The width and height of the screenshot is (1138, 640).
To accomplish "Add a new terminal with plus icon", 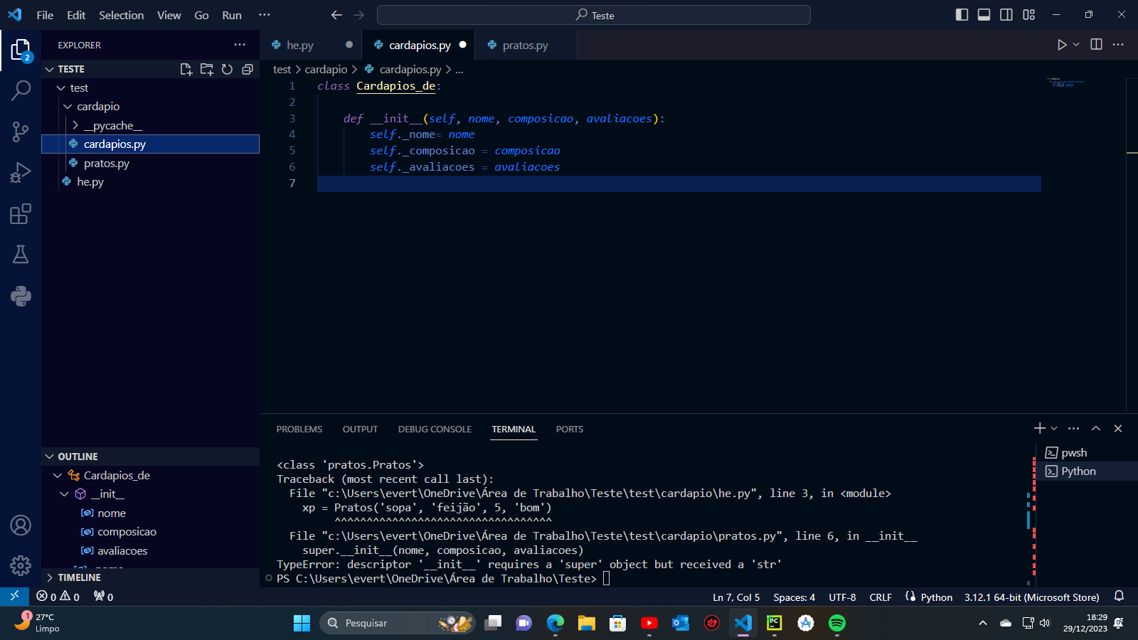I will coord(1040,428).
